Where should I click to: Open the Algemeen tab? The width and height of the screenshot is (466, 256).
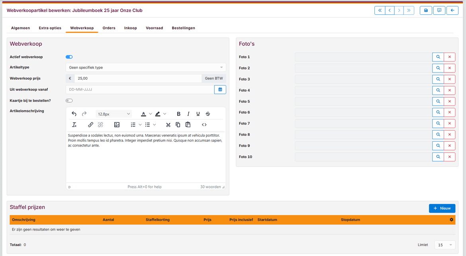click(20, 28)
